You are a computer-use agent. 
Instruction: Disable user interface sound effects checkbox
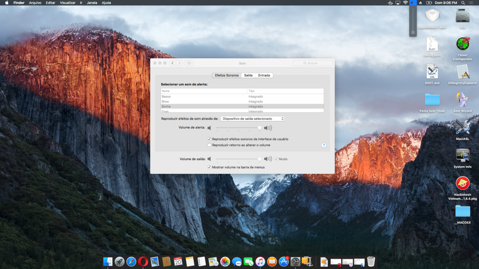(x=209, y=139)
